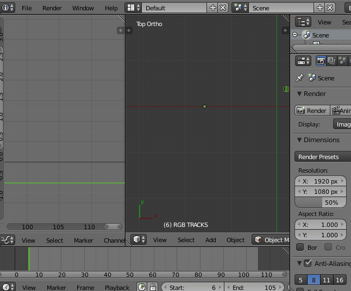
Task: Click the Default screen layout name field
Action: (174, 8)
